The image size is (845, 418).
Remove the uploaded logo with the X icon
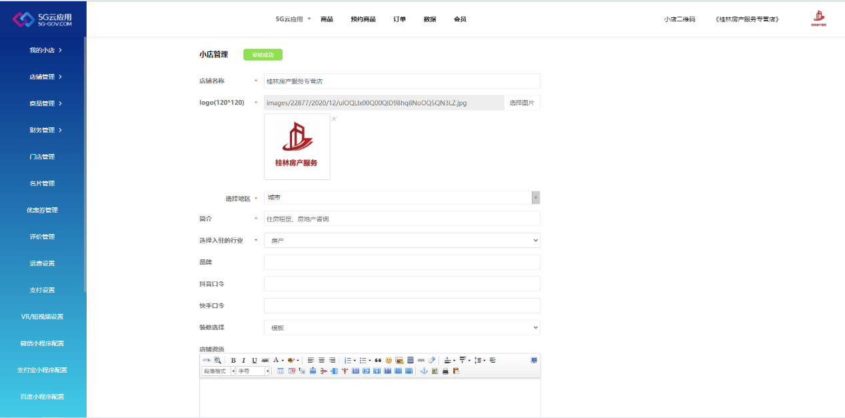click(334, 119)
